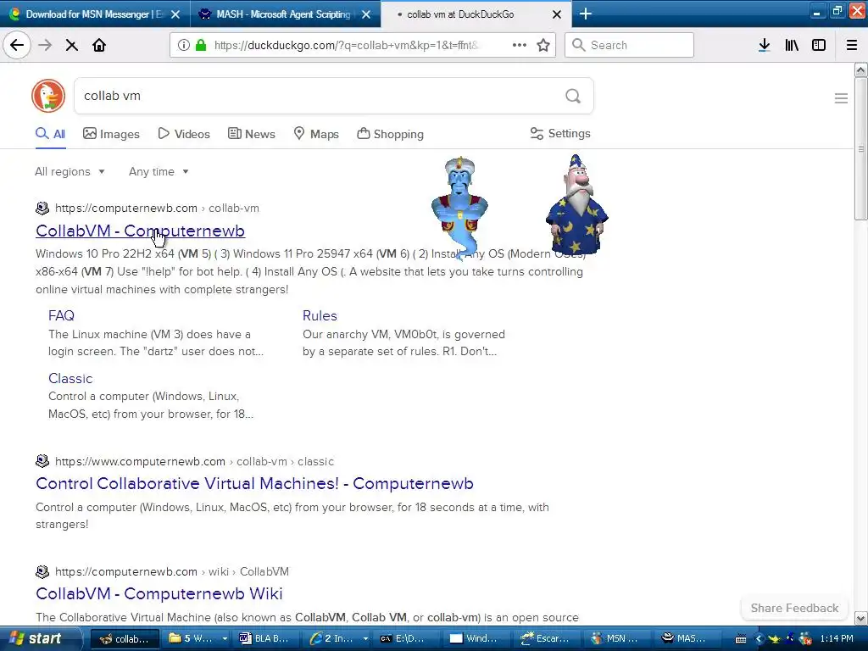Click the forward navigation arrow
The width and height of the screenshot is (868, 651).
click(x=45, y=45)
